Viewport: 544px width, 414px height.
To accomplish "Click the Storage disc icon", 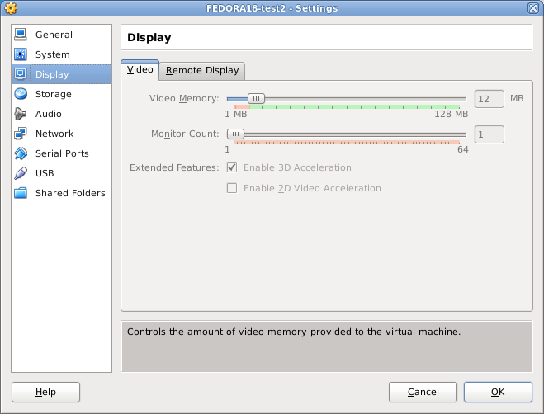I will coord(21,94).
